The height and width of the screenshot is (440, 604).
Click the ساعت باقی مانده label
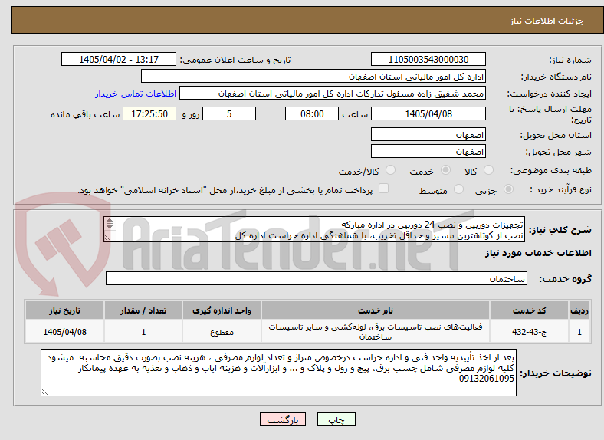85,114
